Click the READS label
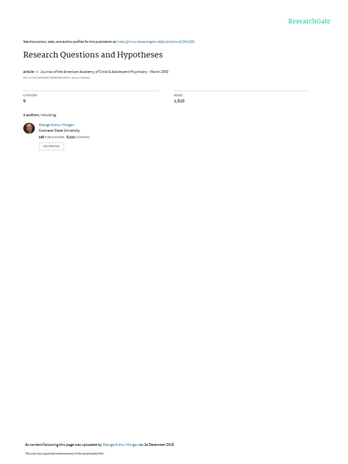This screenshot has width=348, height=464. click(178, 95)
